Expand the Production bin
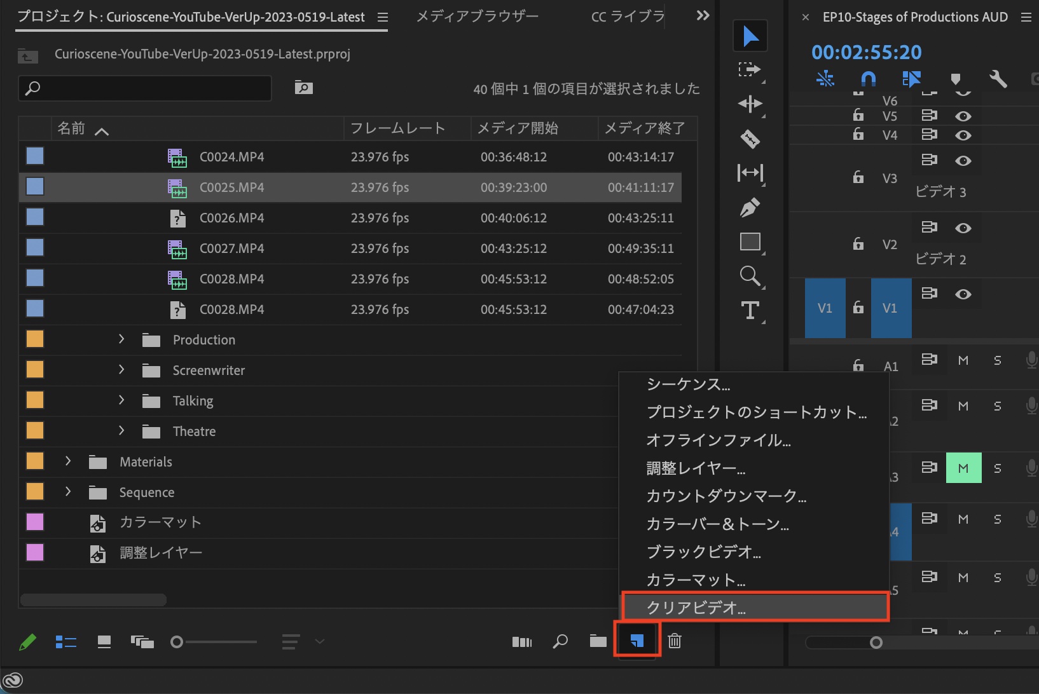Viewport: 1039px width, 694px height. (x=121, y=339)
